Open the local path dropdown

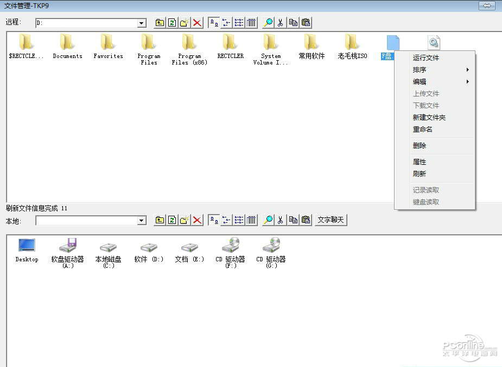pyautogui.click(x=142, y=221)
